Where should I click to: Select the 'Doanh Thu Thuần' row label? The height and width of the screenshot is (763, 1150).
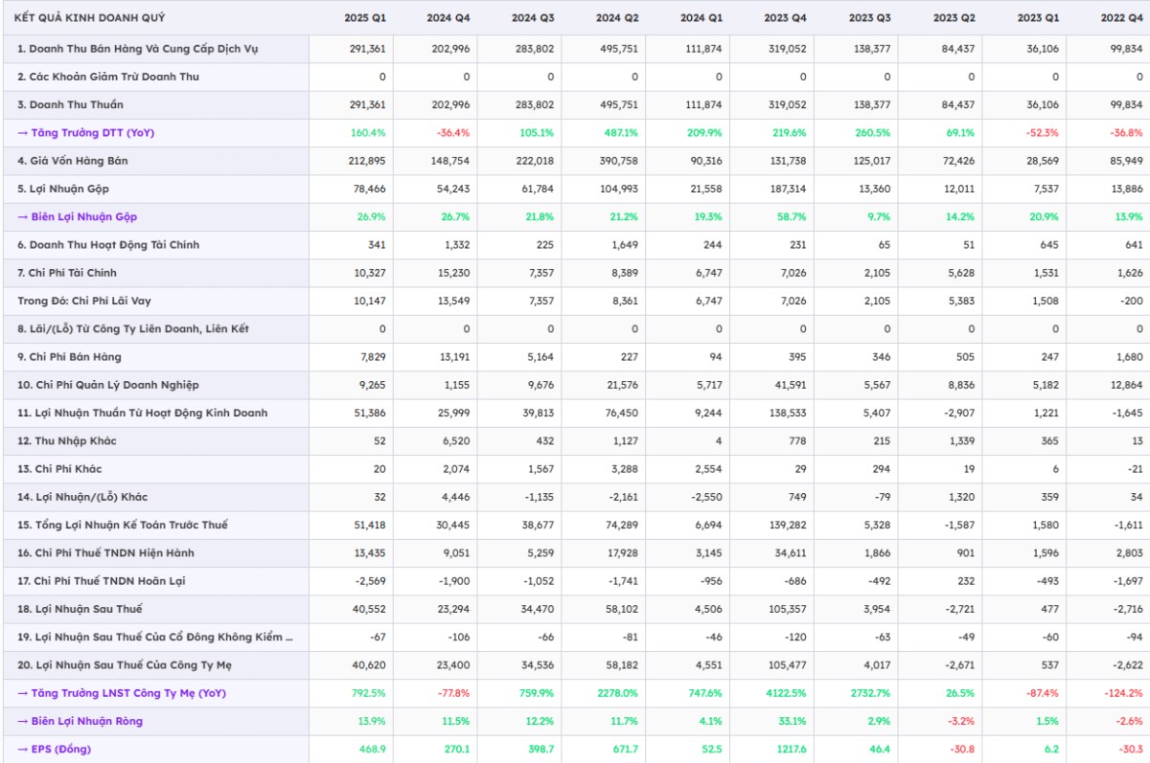(x=70, y=104)
